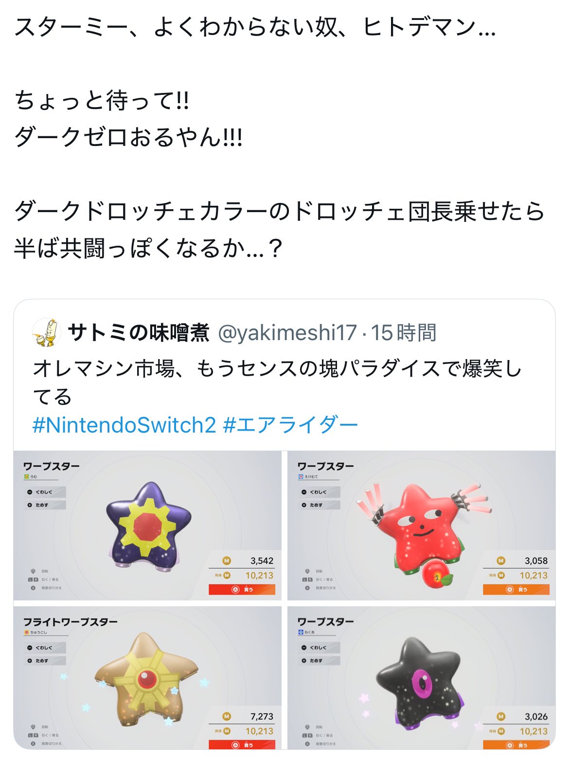The width and height of the screenshot is (569, 761).
Task: Open the #NintendoSwitch2 hashtag
Action: click(124, 425)
